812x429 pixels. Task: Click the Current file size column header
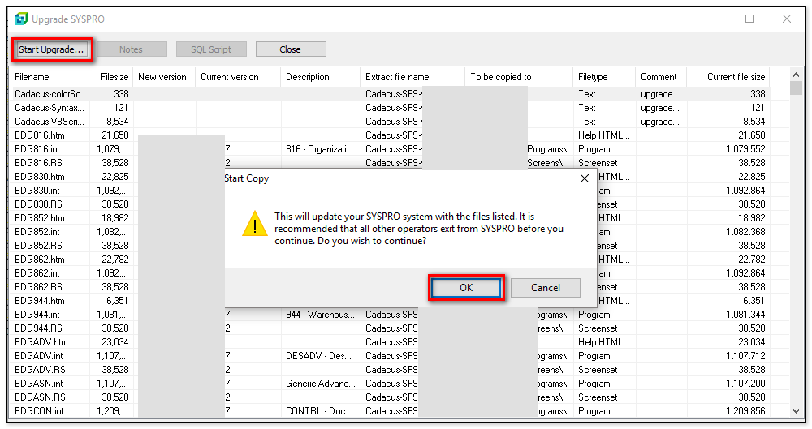click(736, 77)
